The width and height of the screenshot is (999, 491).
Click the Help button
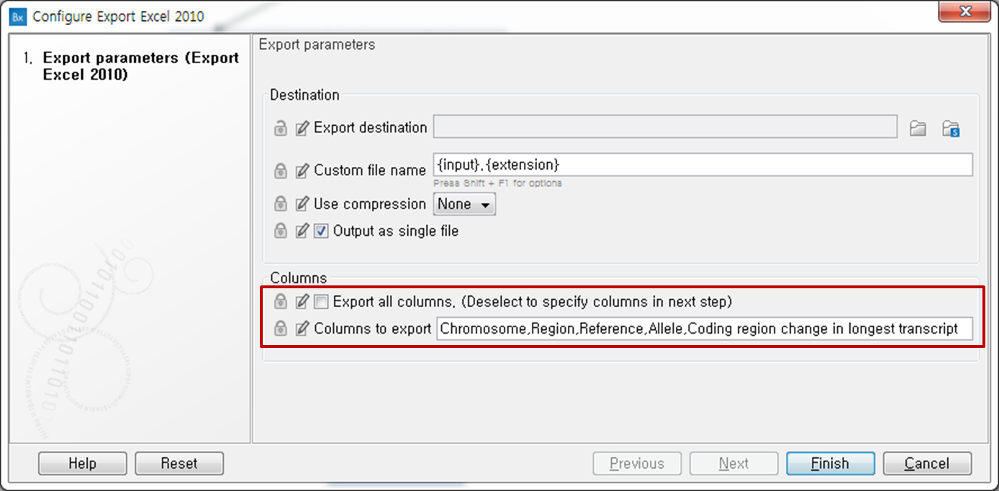tap(82, 464)
